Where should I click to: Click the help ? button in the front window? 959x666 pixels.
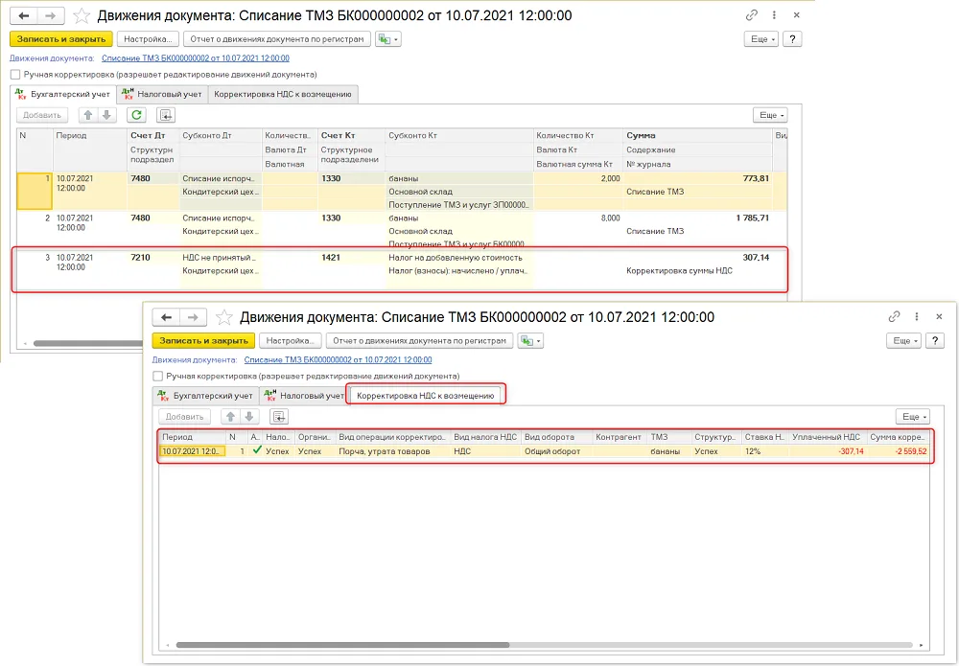[x=934, y=340]
